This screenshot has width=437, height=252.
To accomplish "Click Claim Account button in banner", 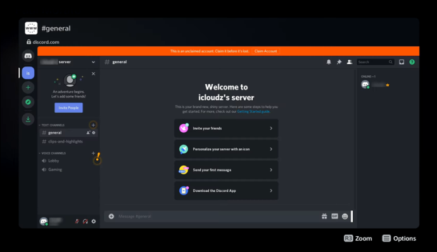I will coord(265,51).
